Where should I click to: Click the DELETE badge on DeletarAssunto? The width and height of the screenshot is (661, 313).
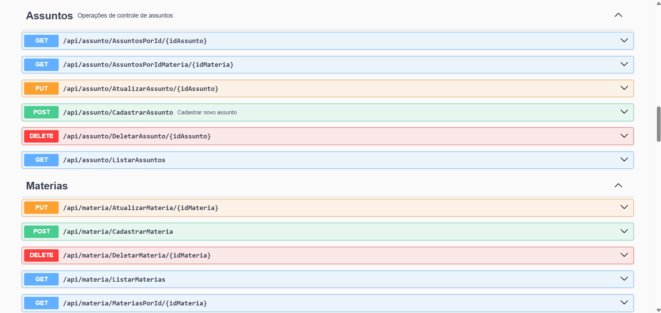coord(41,136)
